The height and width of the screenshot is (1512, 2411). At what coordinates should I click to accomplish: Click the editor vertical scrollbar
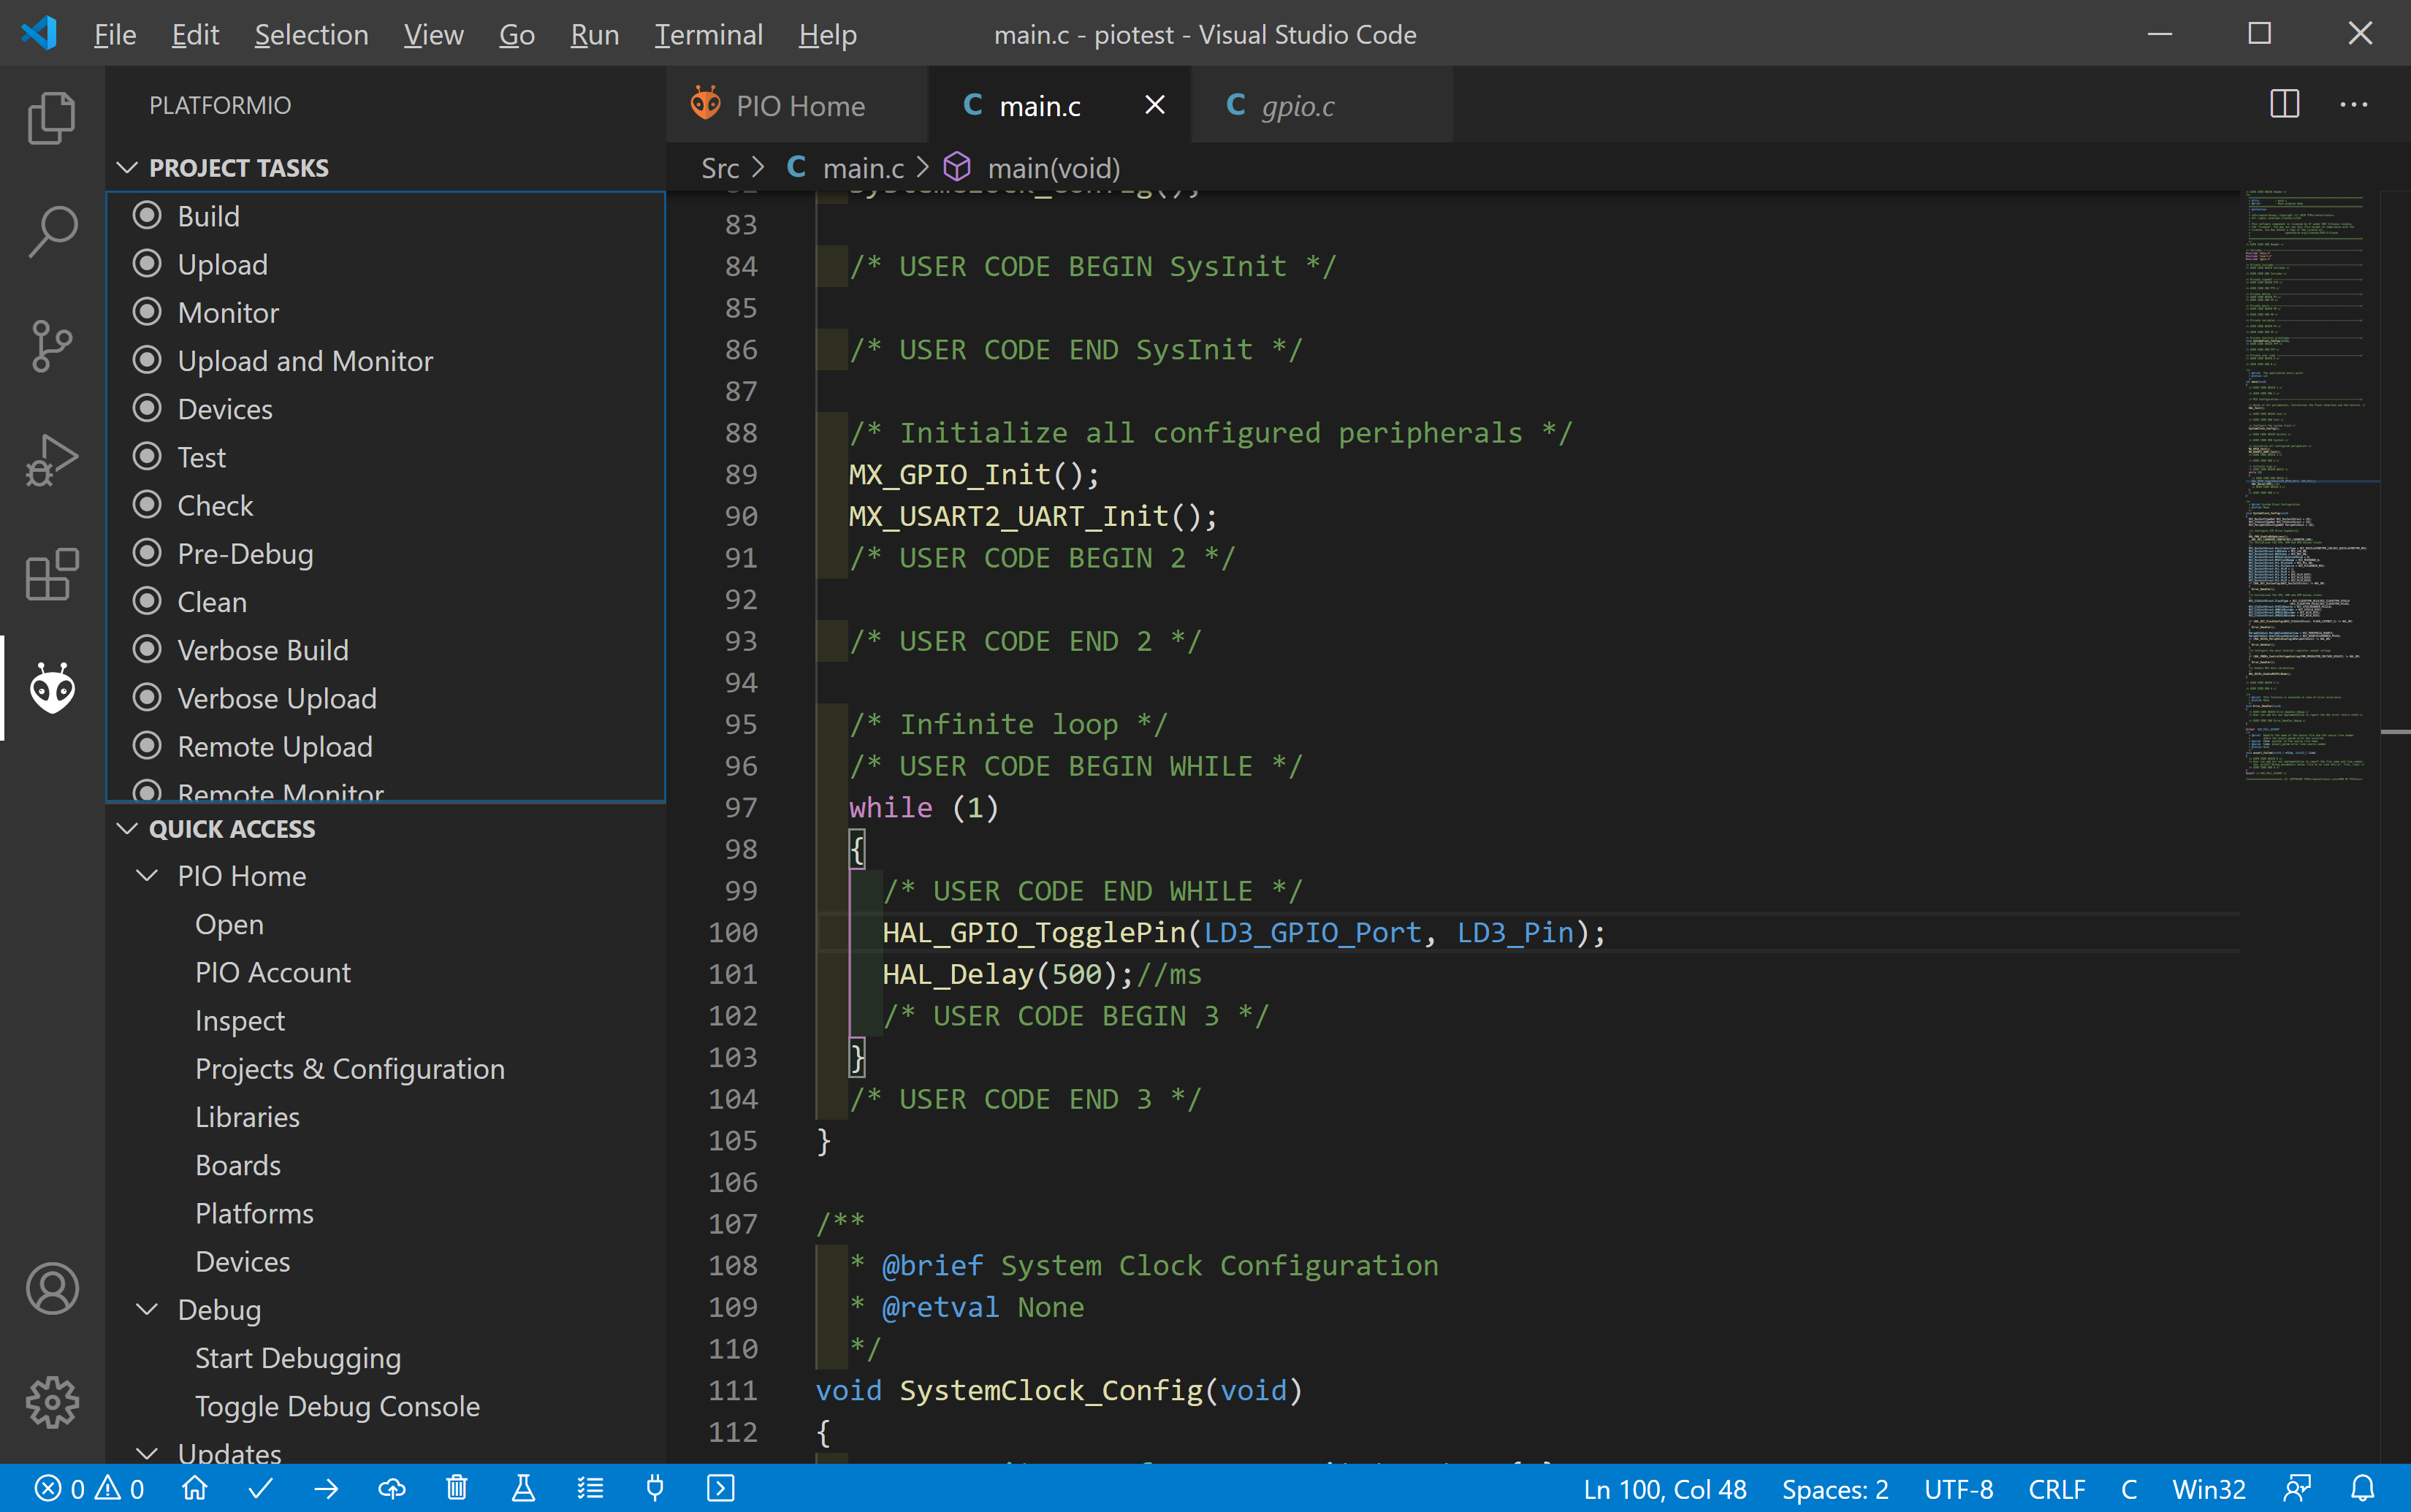2394,826
